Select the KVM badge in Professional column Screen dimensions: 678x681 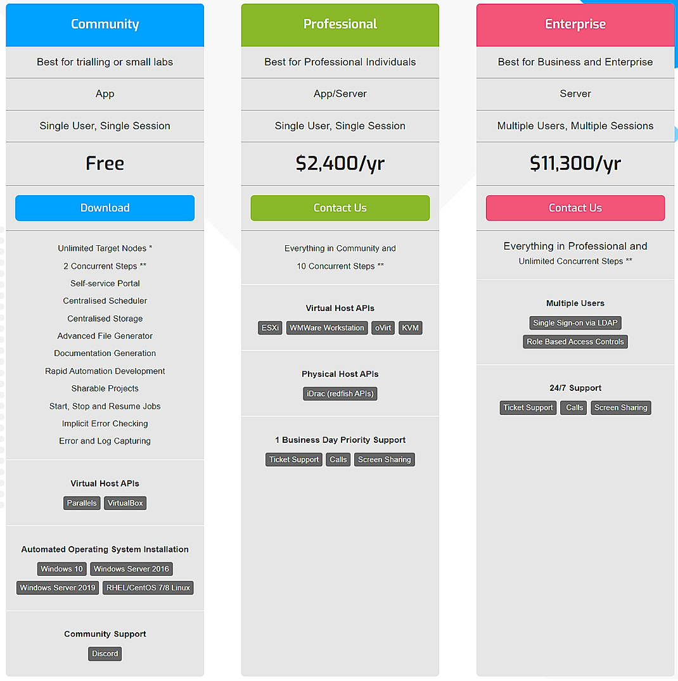(x=410, y=328)
